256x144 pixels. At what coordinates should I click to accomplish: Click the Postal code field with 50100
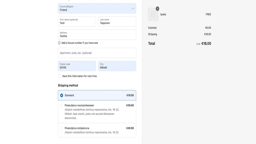click(x=77, y=66)
